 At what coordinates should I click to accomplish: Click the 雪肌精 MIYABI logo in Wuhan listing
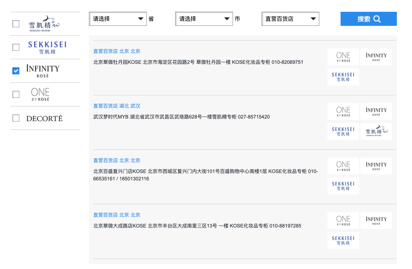point(376,131)
